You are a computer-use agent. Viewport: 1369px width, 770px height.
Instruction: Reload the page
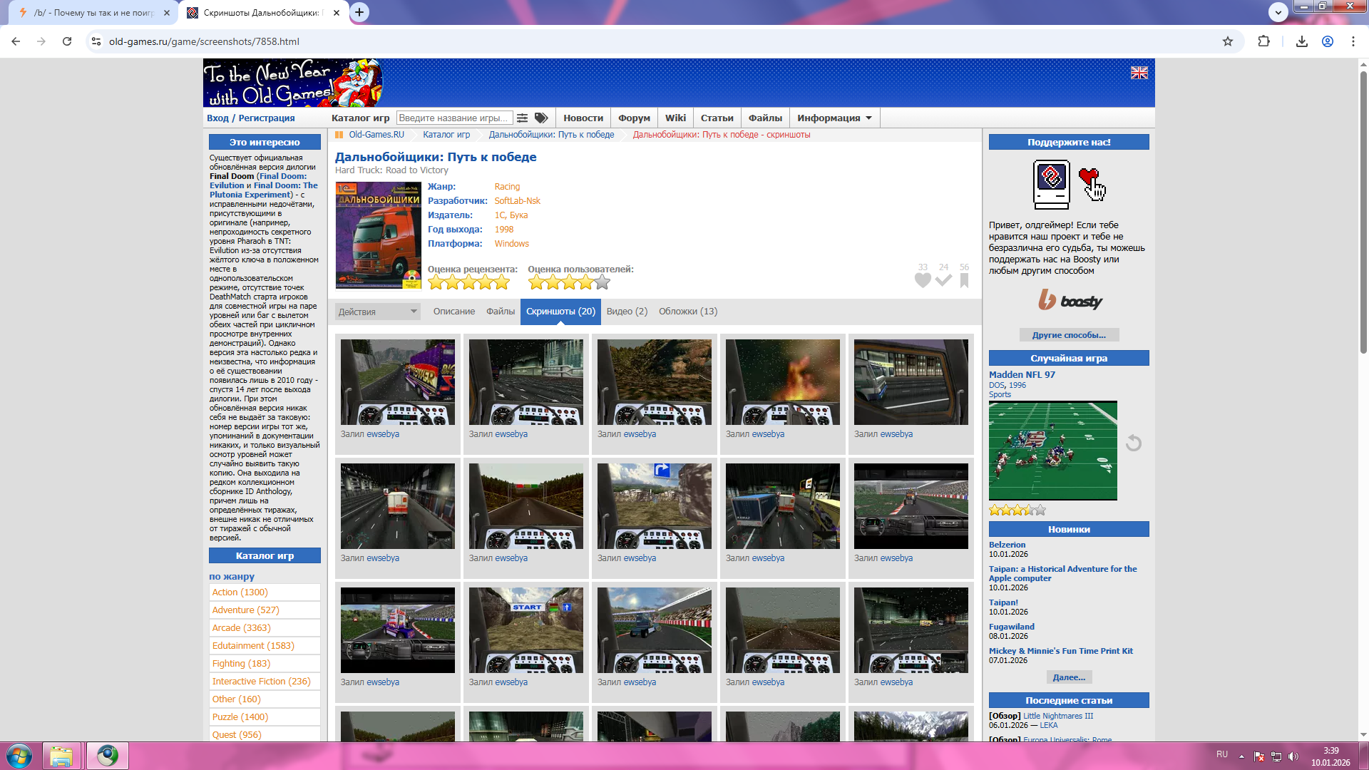point(67,41)
